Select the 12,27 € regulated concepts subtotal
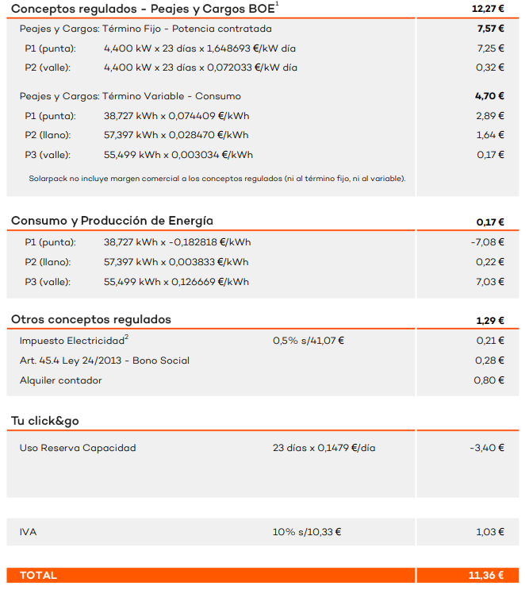The height and width of the screenshot is (590, 529). pos(488,8)
